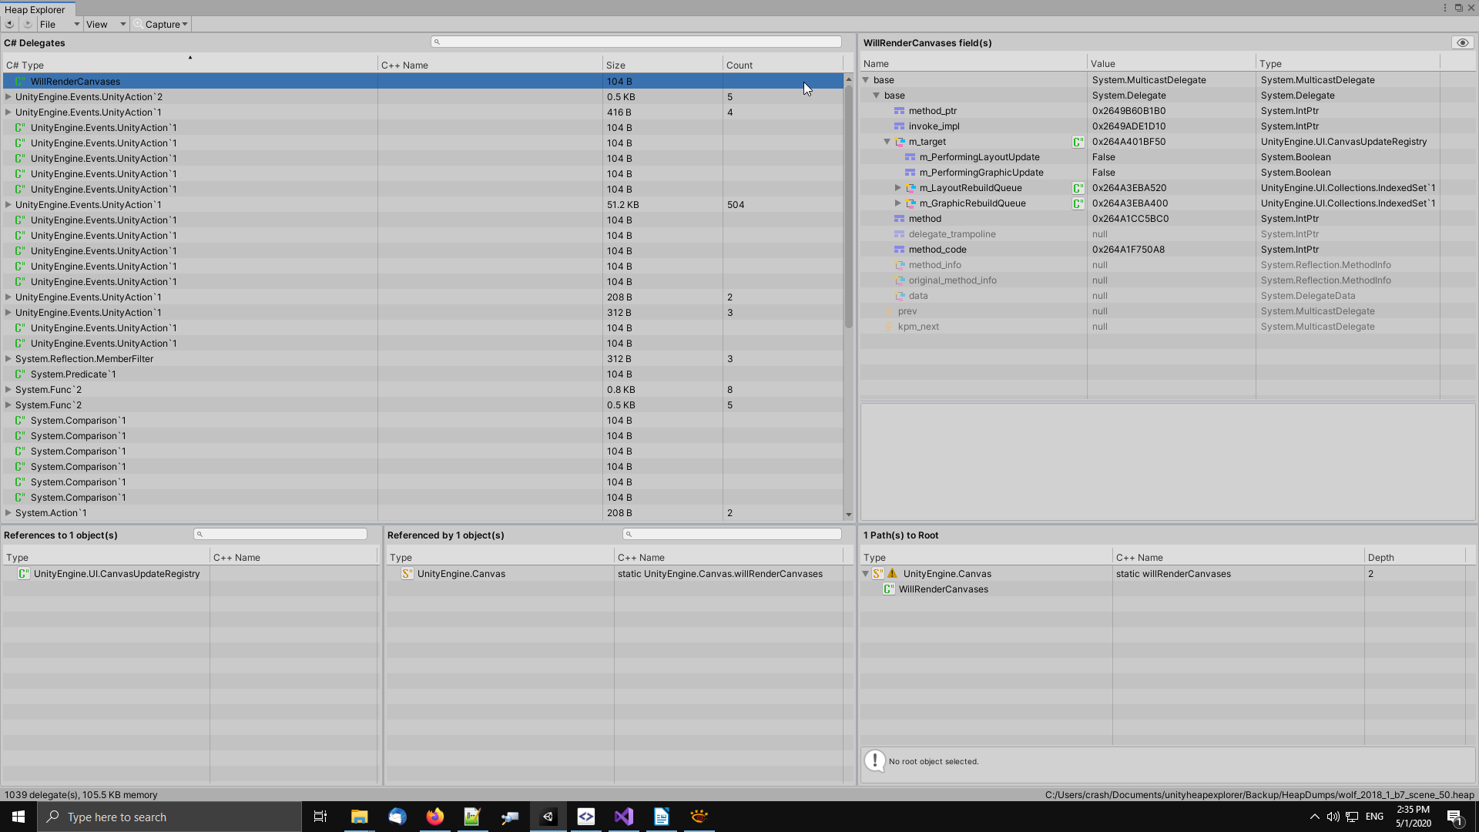The height and width of the screenshot is (832, 1479).
Task: Click Visual Studio icon in taskbar
Action: tap(623, 817)
